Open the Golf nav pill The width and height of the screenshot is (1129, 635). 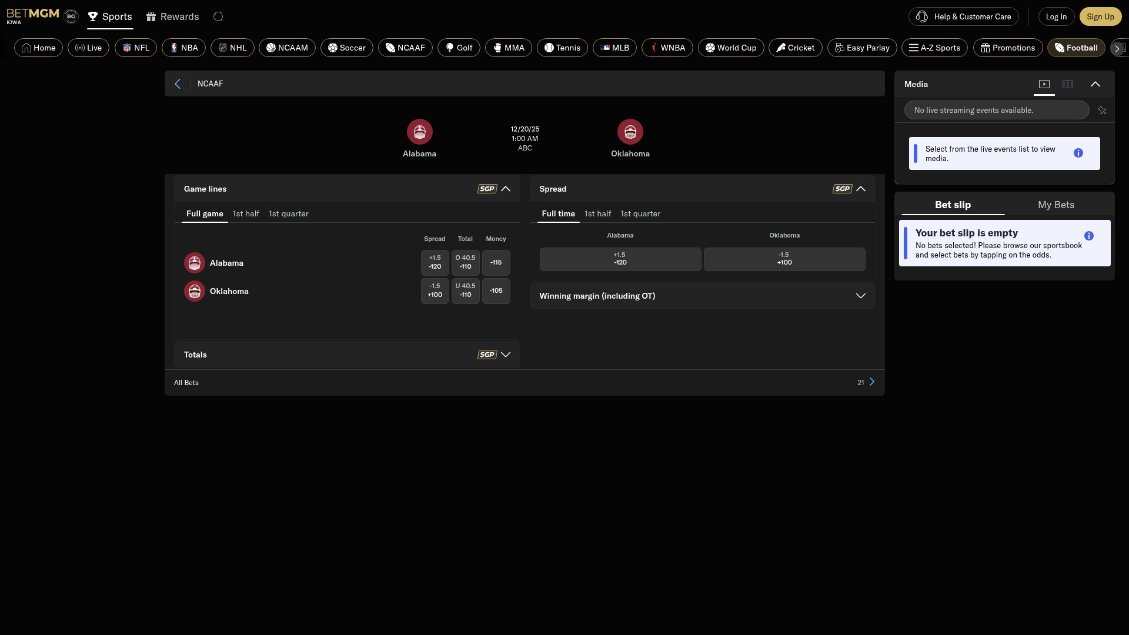[x=459, y=48]
